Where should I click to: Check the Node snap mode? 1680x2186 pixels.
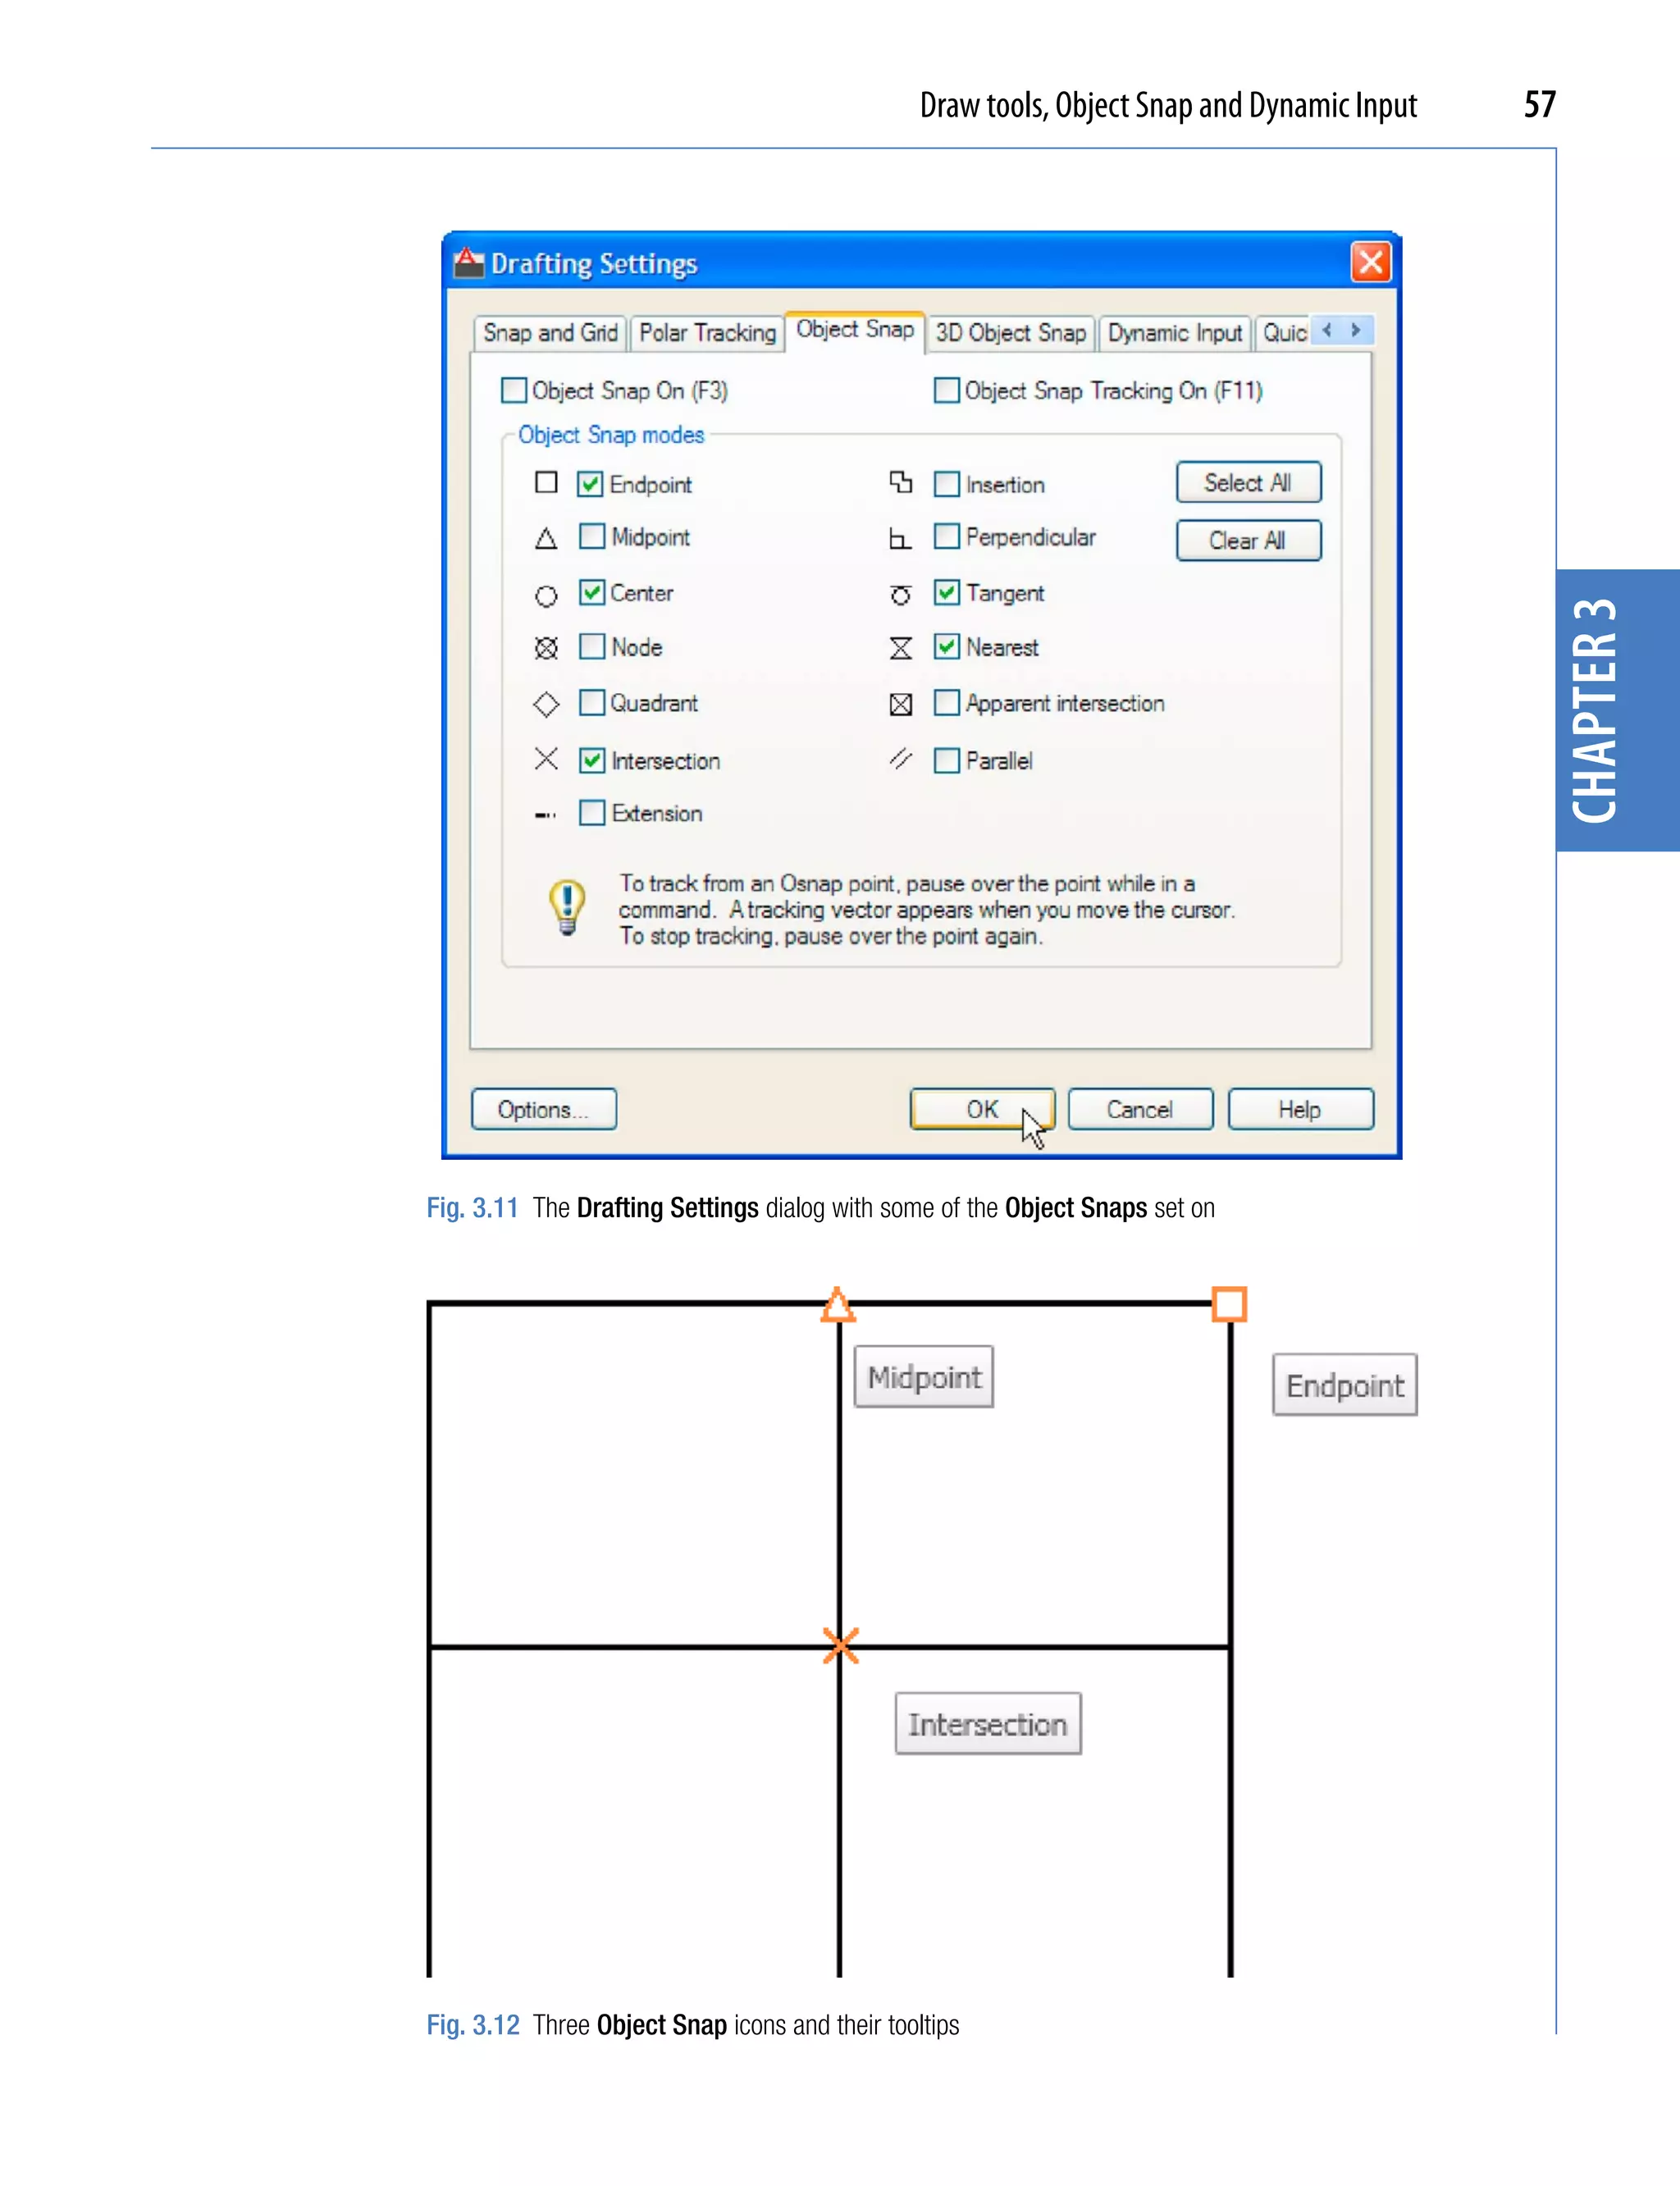pyautogui.click(x=592, y=647)
